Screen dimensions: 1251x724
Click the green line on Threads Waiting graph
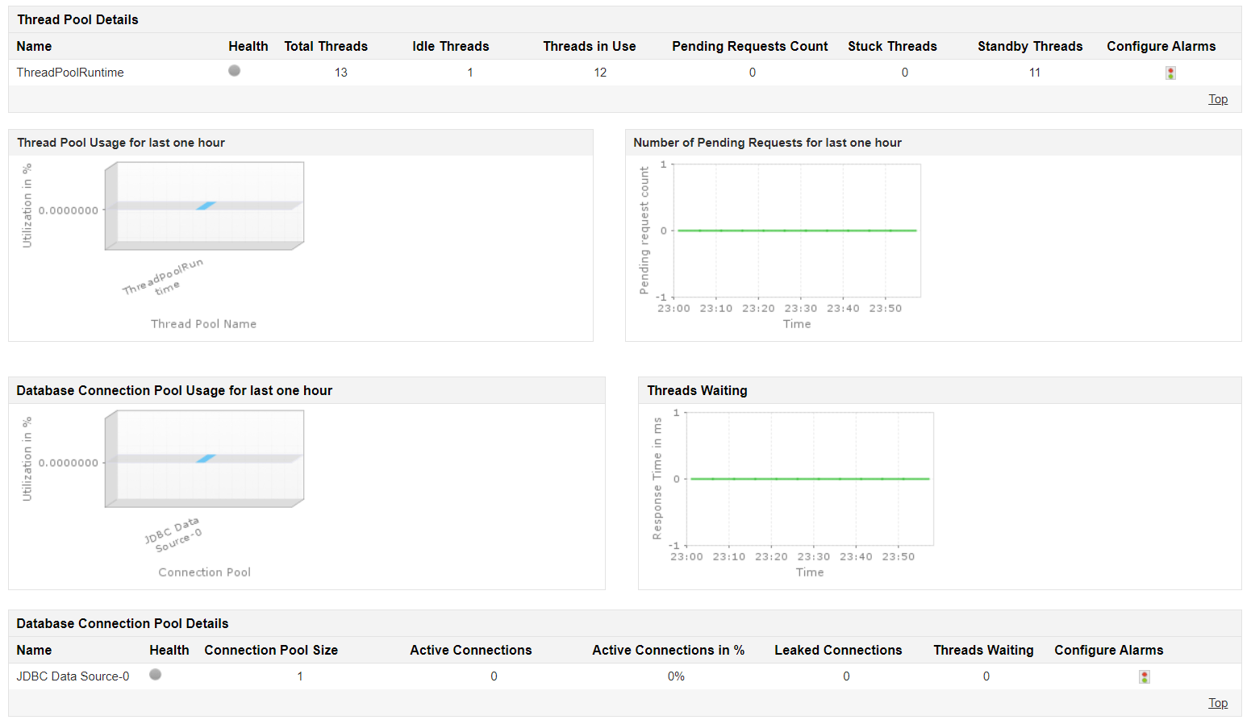click(x=807, y=478)
